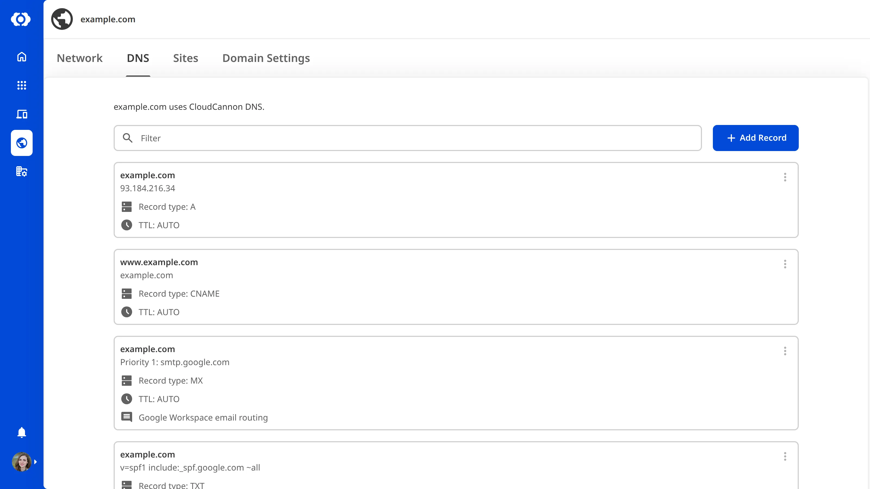Open the Sites section from sidebar
The image size is (870, 489).
pyautogui.click(x=21, y=114)
